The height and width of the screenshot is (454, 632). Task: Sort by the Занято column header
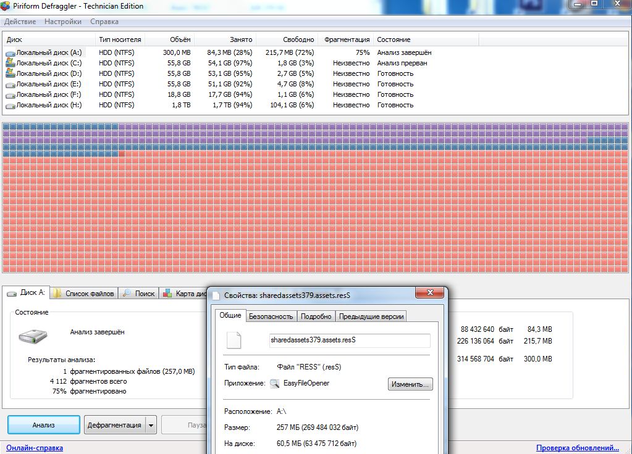(x=225, y=39)
